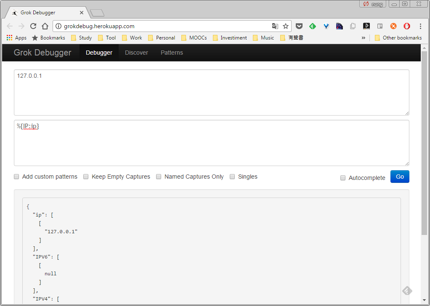Click into the %{IP:ip} pattern field
Viewport: 430px width, 306px height.
click(x=212, y=143)
